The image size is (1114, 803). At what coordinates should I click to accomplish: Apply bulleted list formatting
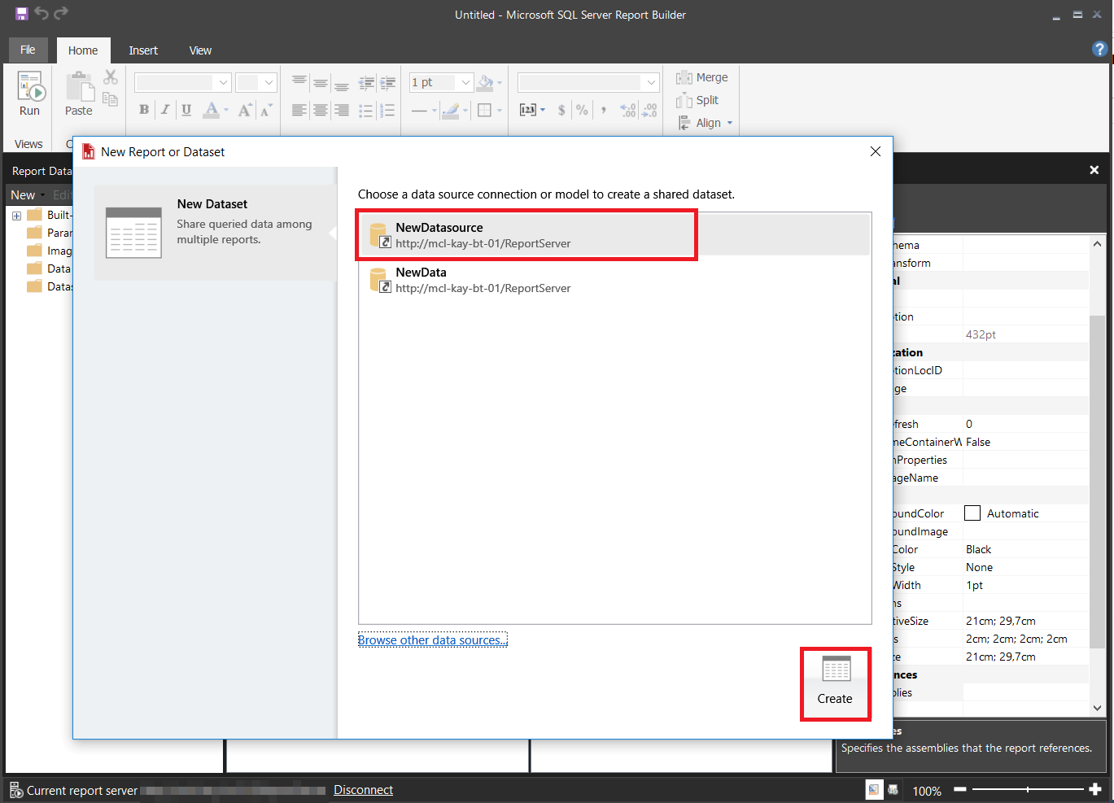[x=366, y=110]
